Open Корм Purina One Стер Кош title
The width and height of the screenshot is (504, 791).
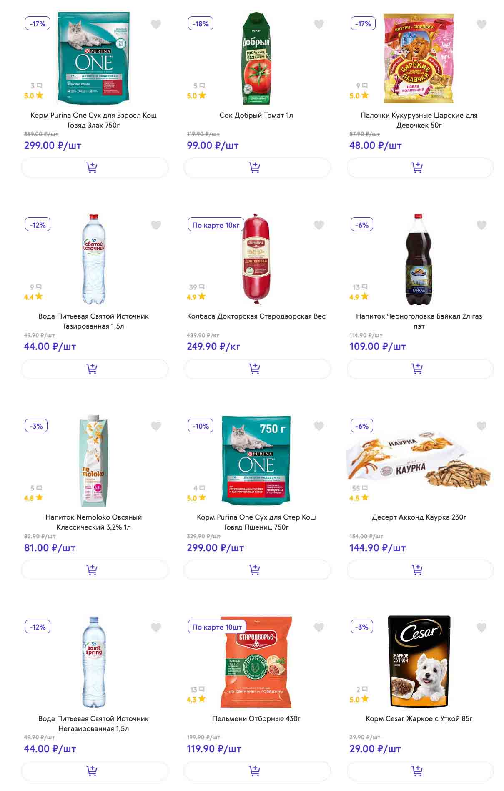[x=256, y=522]
